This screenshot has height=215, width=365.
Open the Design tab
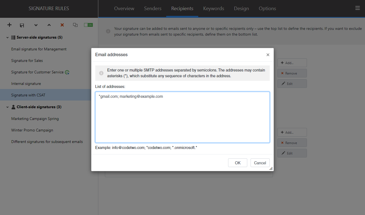click(241, 8)
